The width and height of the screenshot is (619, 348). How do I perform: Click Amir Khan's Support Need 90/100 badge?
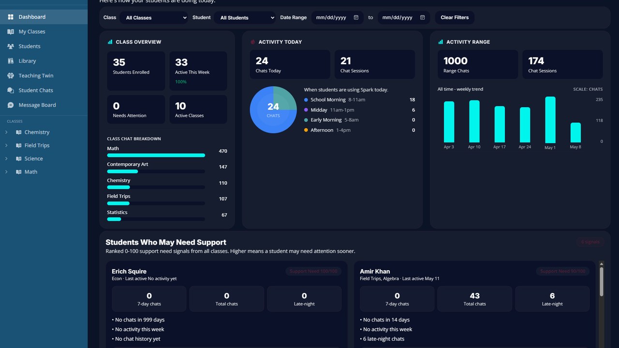click(x=562, y=271)
